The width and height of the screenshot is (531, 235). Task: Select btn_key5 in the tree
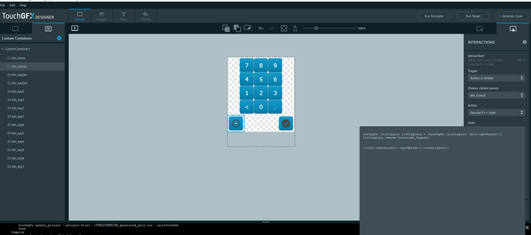click(x=32, y=133)
